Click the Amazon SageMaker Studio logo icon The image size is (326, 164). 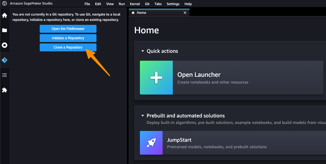4,3
